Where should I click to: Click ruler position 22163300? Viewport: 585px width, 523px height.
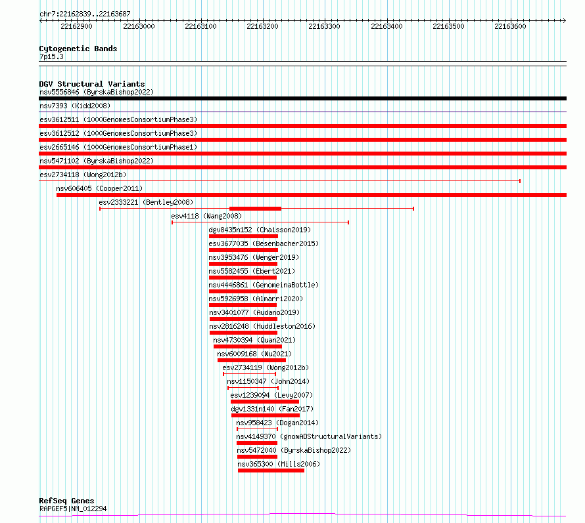325,26
